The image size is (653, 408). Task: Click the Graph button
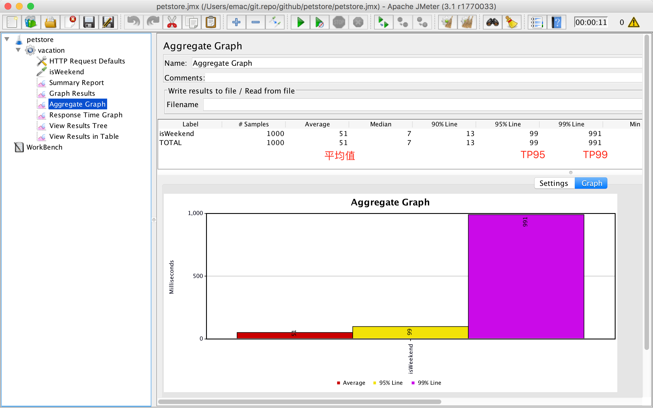(592, 183)
